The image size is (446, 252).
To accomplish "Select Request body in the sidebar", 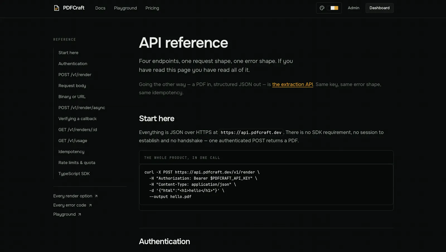I will click(x=72, y=86).
